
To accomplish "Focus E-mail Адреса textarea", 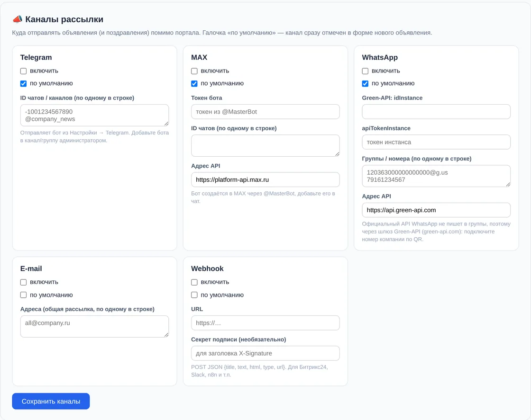I will tap(94, 326).
